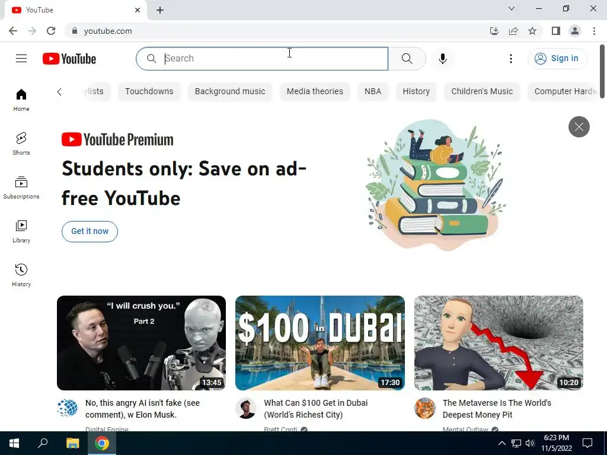Select the Computer Hardware chip
607x455 pixels.
point(563,92)
